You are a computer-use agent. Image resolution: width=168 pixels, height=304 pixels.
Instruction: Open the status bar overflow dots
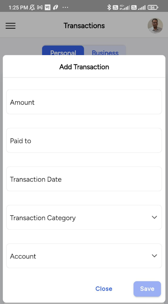point(65,7)
